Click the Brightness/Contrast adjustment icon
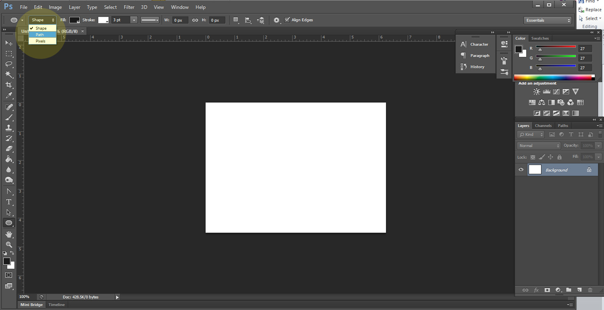Image resolution: width=604 pixels, height=310 pixels. [x=537, y=92]
